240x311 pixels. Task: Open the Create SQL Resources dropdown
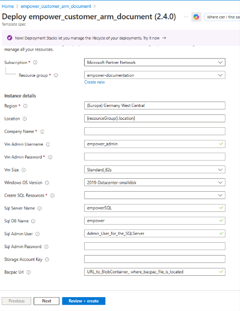point(154,195)
